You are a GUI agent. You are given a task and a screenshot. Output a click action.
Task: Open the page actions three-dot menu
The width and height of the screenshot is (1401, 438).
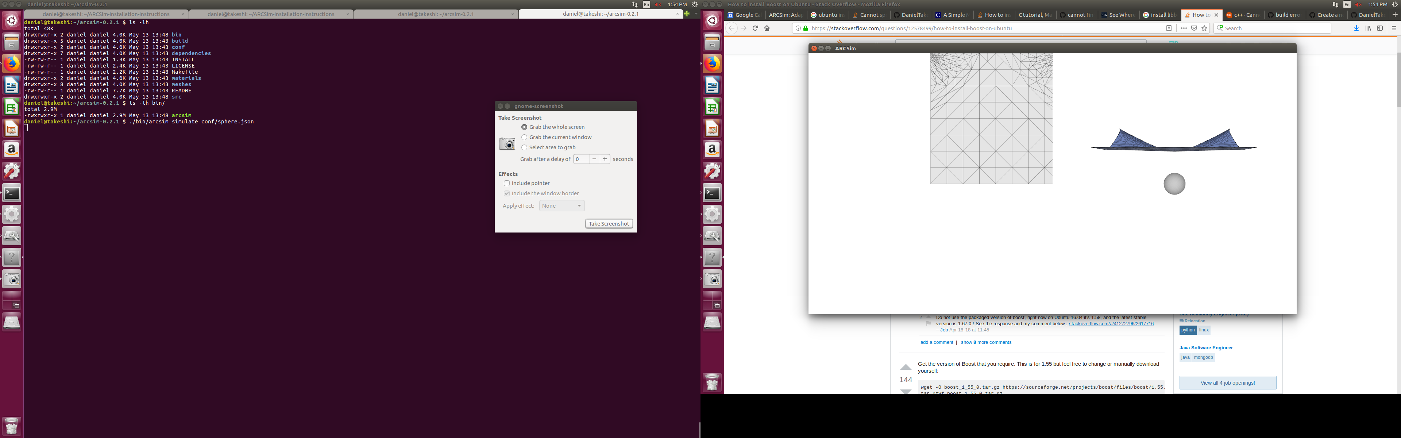pyautogui.click(x=1184, y=28)
